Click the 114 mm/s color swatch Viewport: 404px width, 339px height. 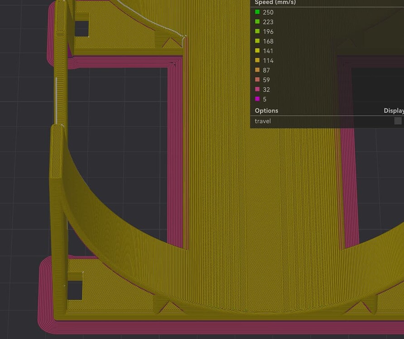click(x=257, y=60)
